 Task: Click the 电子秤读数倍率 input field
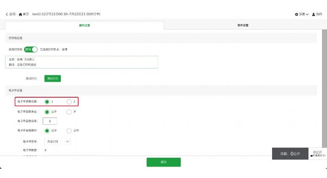[50, 121]
